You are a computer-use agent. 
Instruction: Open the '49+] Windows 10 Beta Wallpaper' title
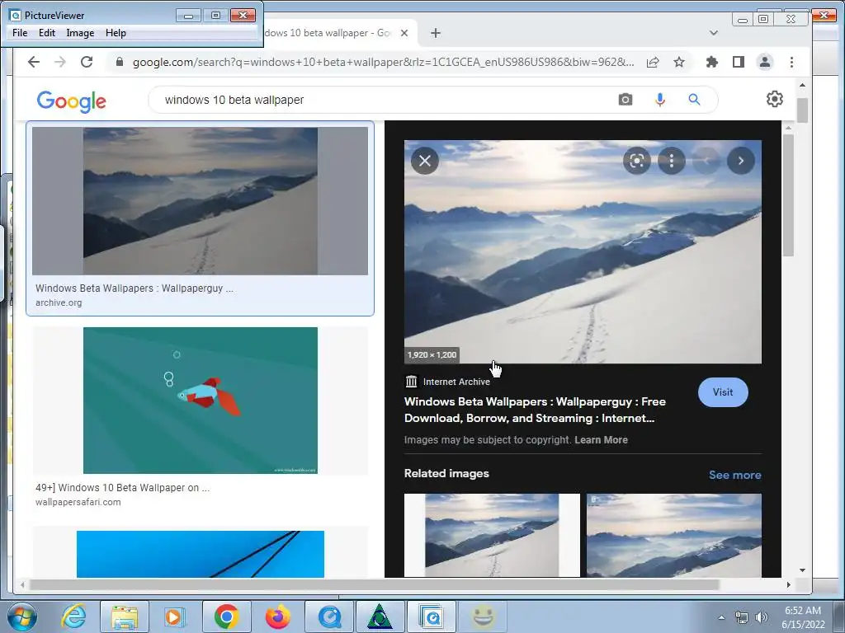(122, 488)
